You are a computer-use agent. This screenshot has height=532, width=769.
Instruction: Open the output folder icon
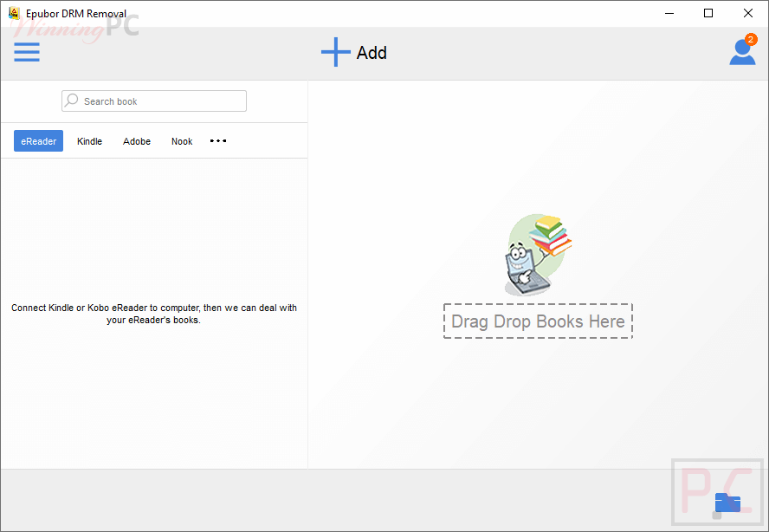727,503
